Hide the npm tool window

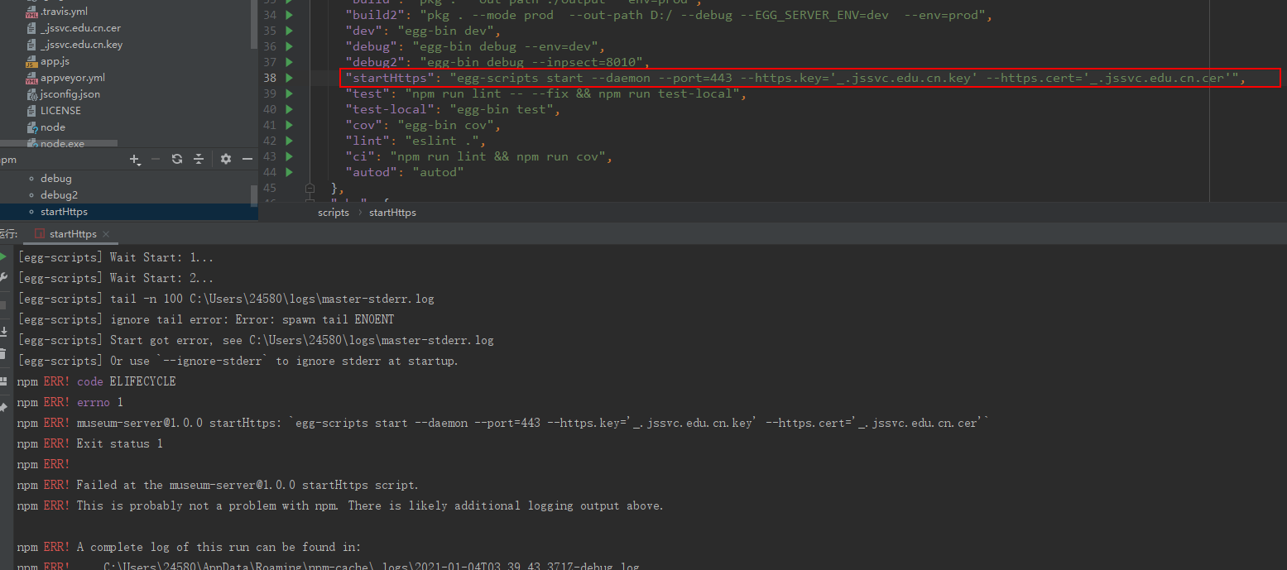[x=247, y=159]
